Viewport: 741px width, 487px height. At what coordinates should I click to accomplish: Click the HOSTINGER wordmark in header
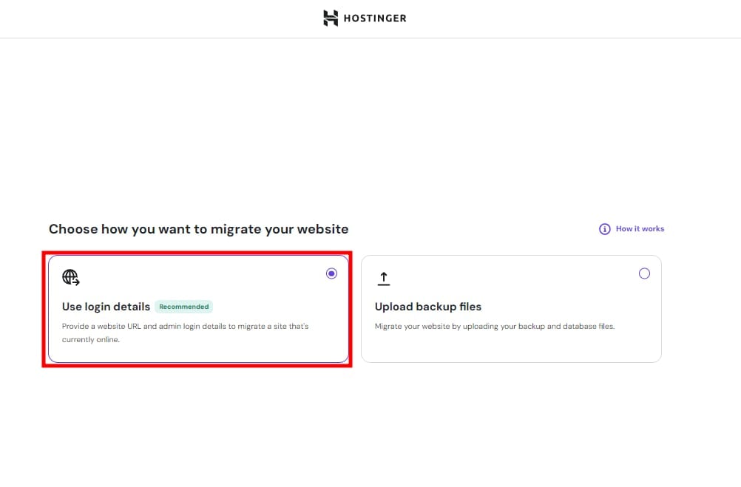pyautogui.click(x=374, y=18)
